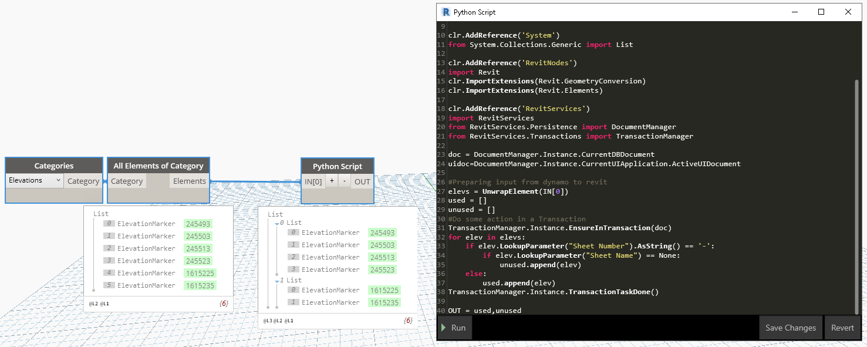Image resolution: width=867 pixels, height=347 pixels.
Task: Click element ID 1615235 in right nested preview
Action: [384, 302]
